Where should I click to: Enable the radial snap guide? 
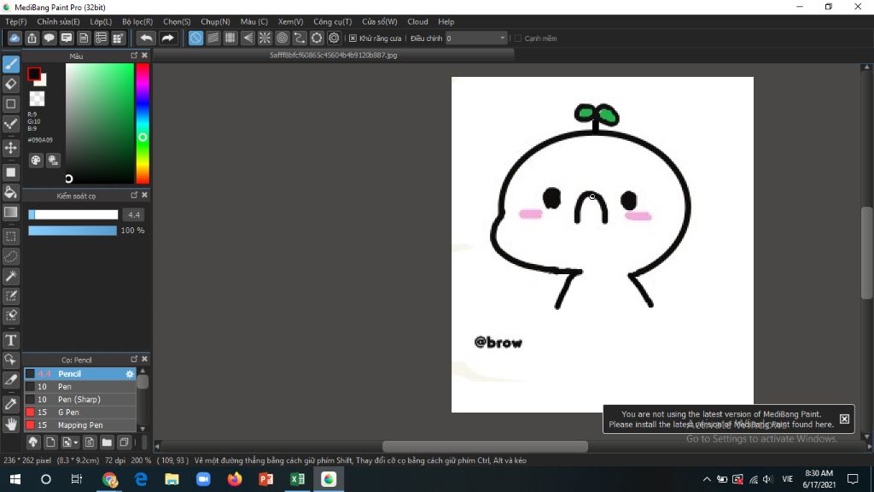point(265,38)
